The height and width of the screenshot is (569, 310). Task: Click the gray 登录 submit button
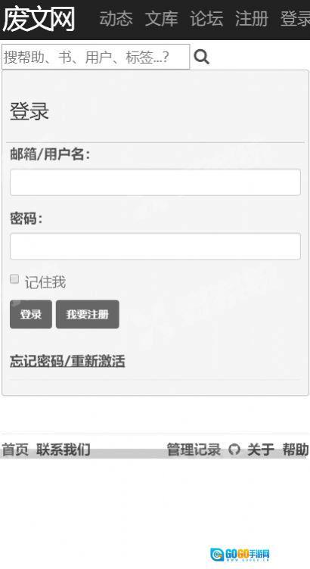tap(31, 314)
